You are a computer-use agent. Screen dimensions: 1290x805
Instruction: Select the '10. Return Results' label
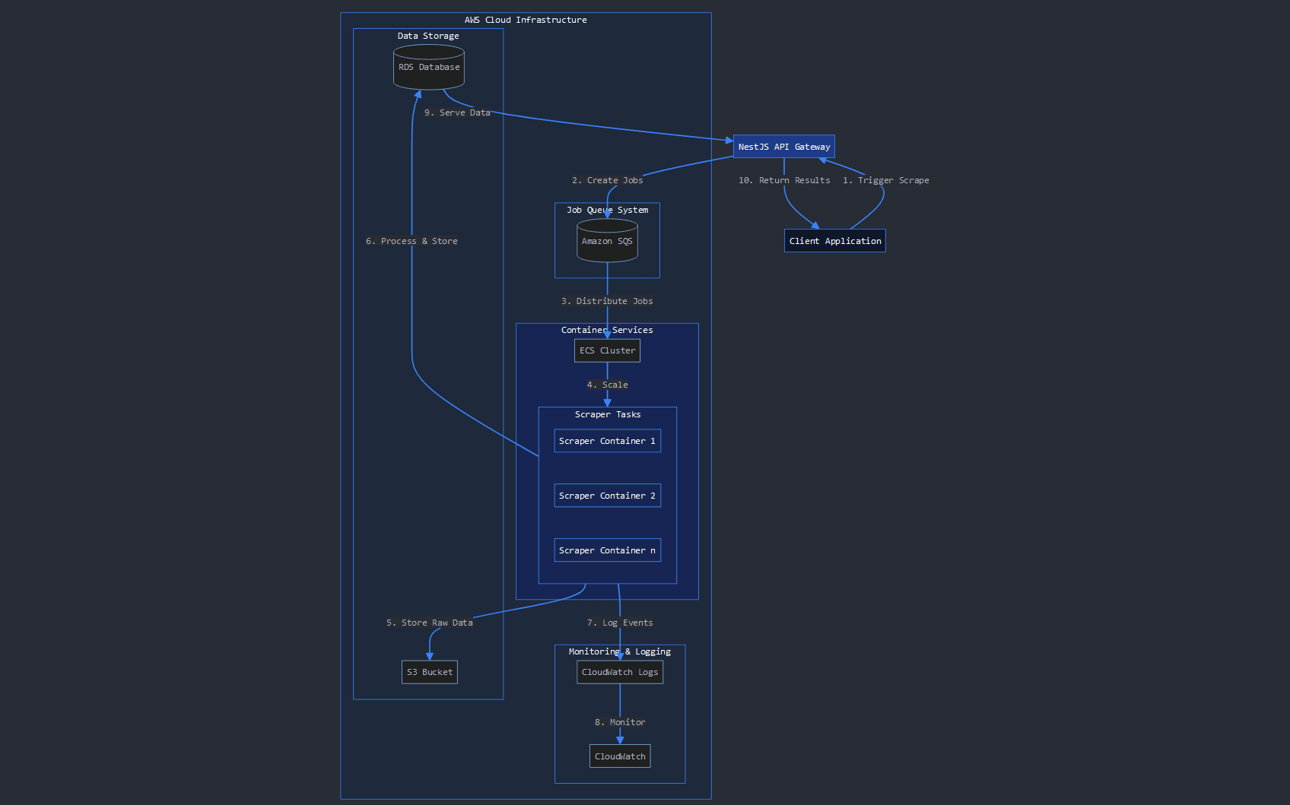click(784, 180)
